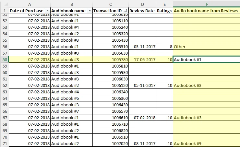Select review date 17-06-2017
This screenshot has width=240, height=147.
(x=142, y=59)
